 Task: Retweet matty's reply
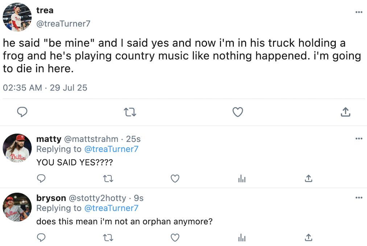108,178
